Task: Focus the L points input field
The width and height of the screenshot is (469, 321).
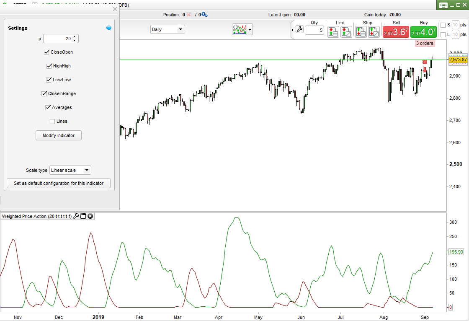Action: coord(455,34)
